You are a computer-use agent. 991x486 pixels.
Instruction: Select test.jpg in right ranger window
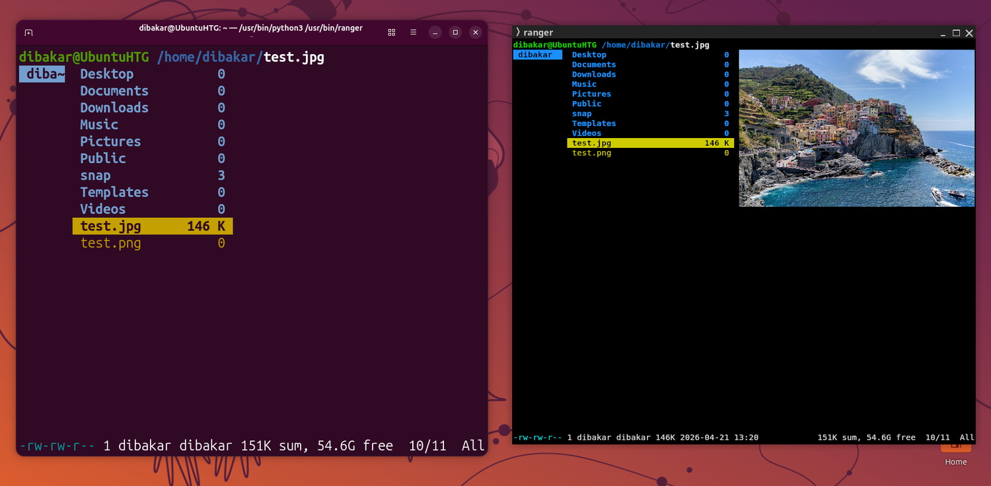pos(651,143)
